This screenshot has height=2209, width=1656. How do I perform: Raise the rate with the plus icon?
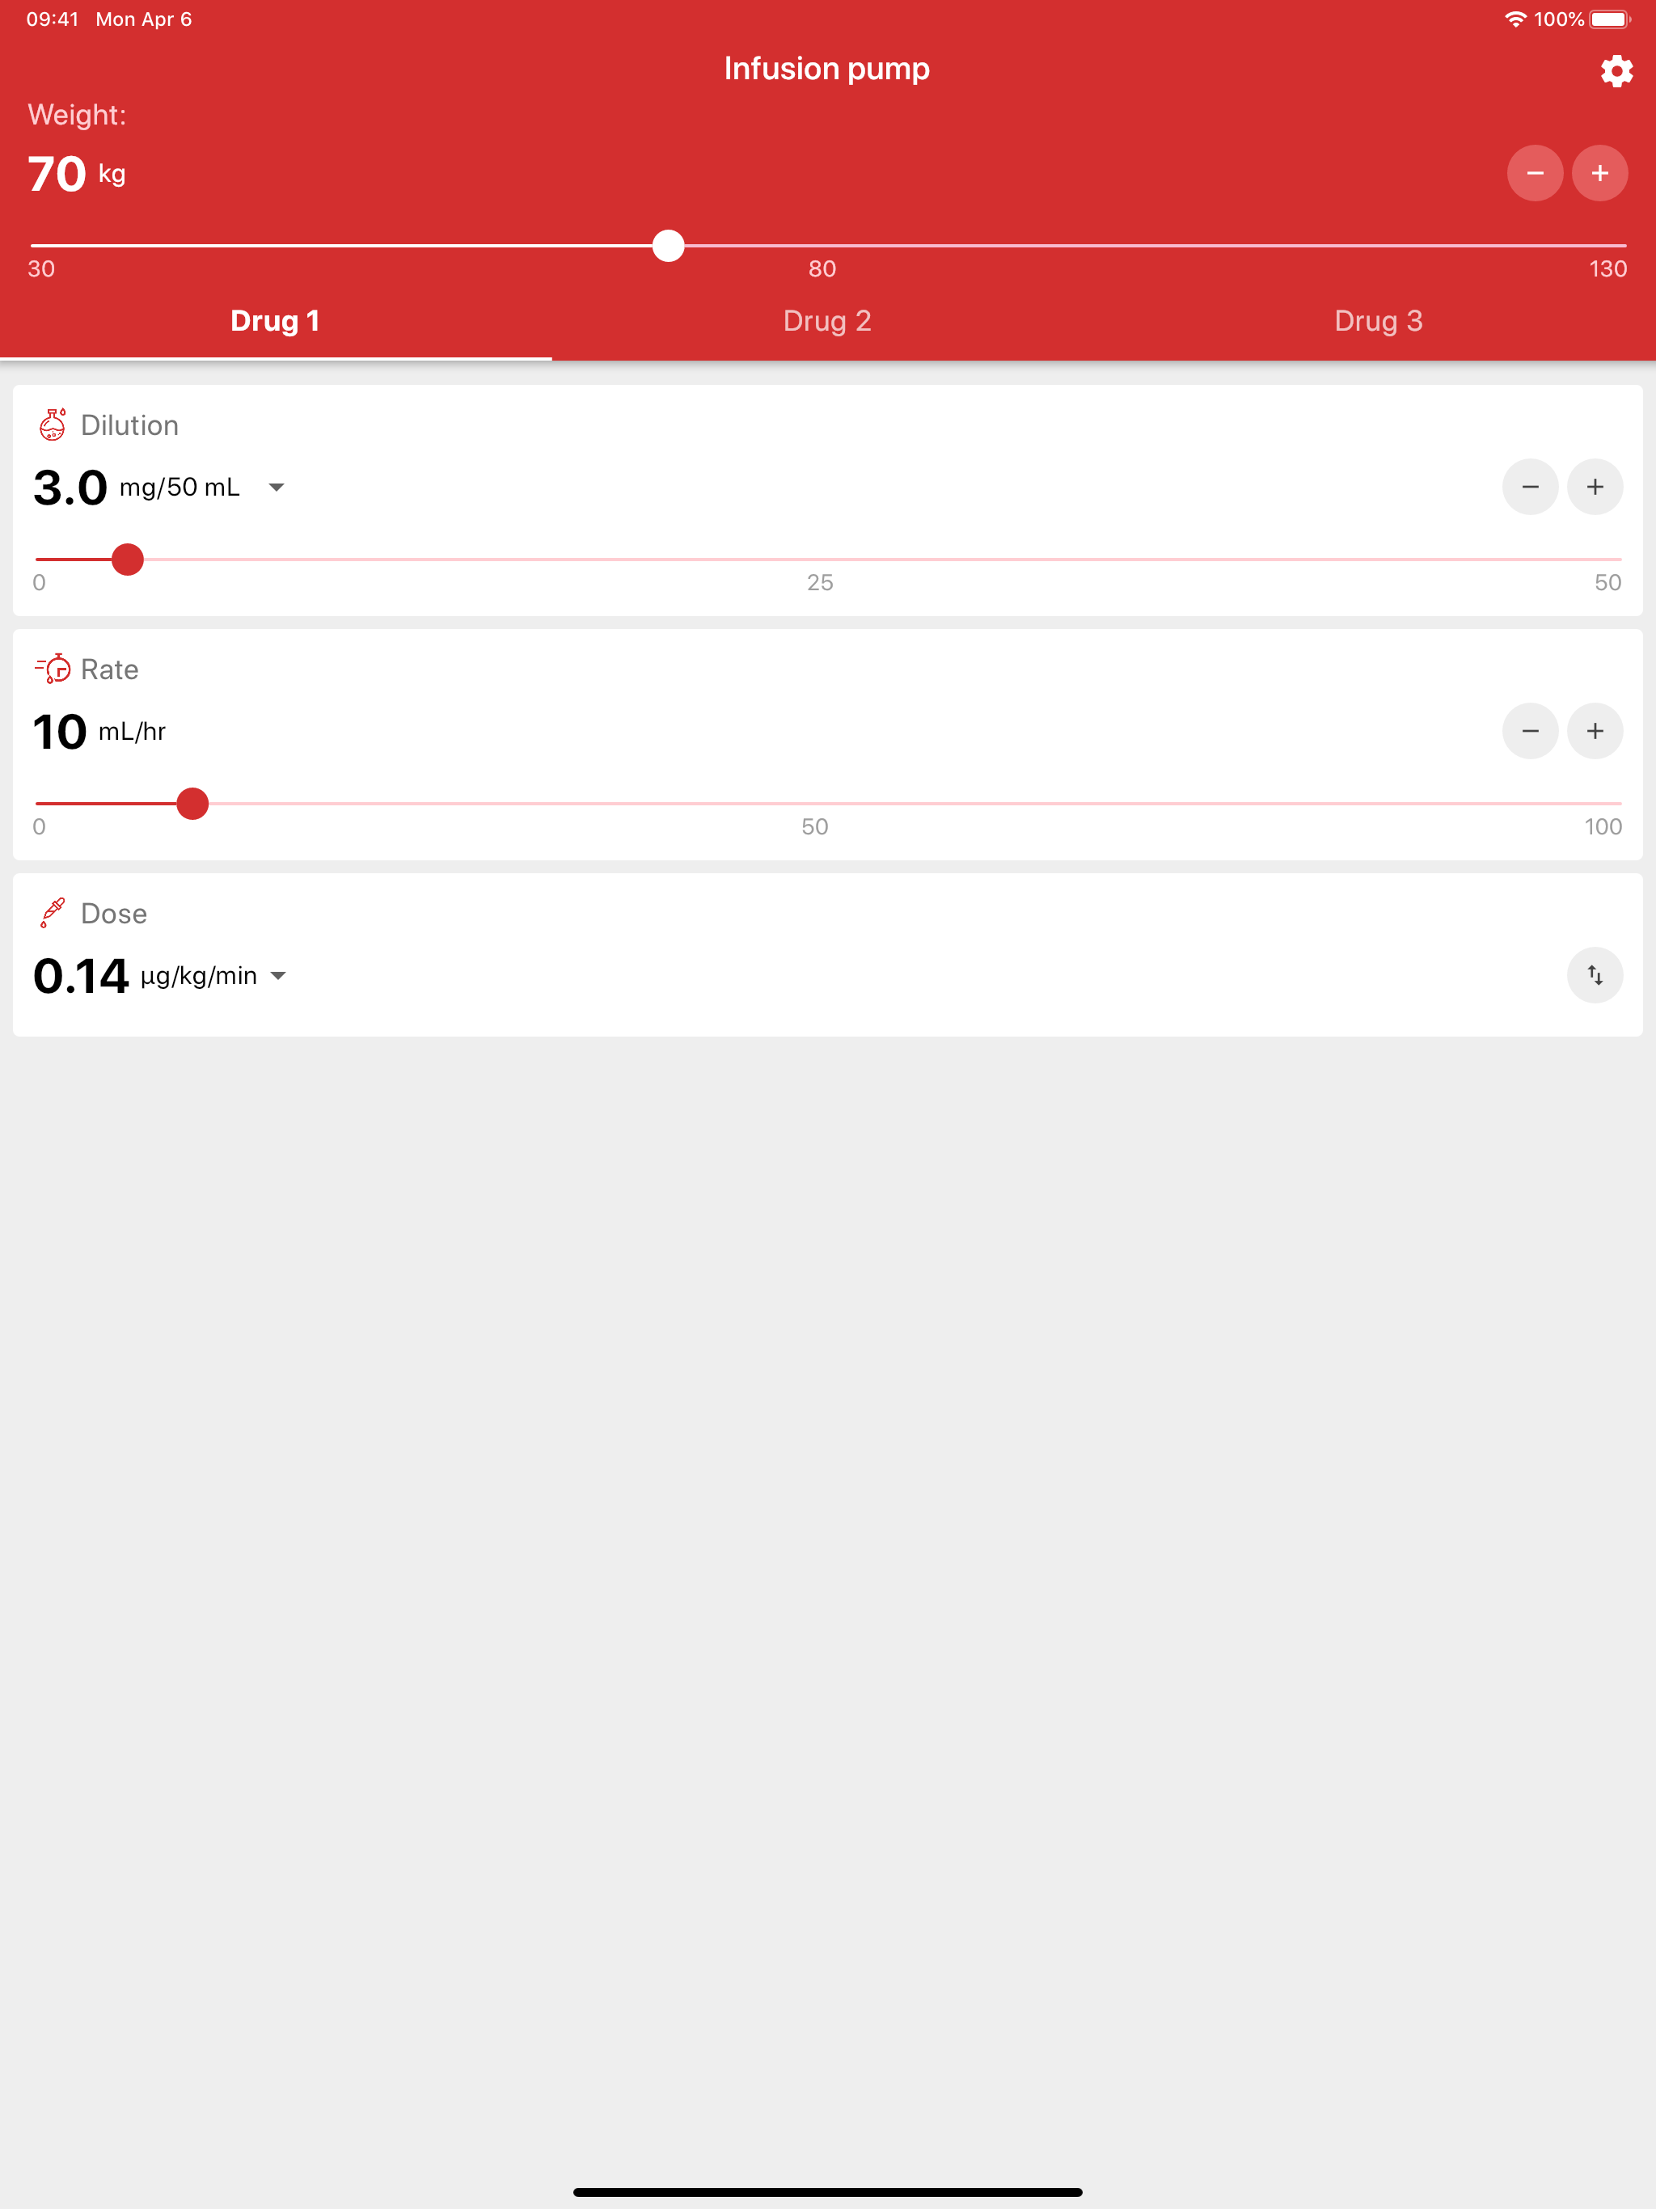tap(1595, 731)
